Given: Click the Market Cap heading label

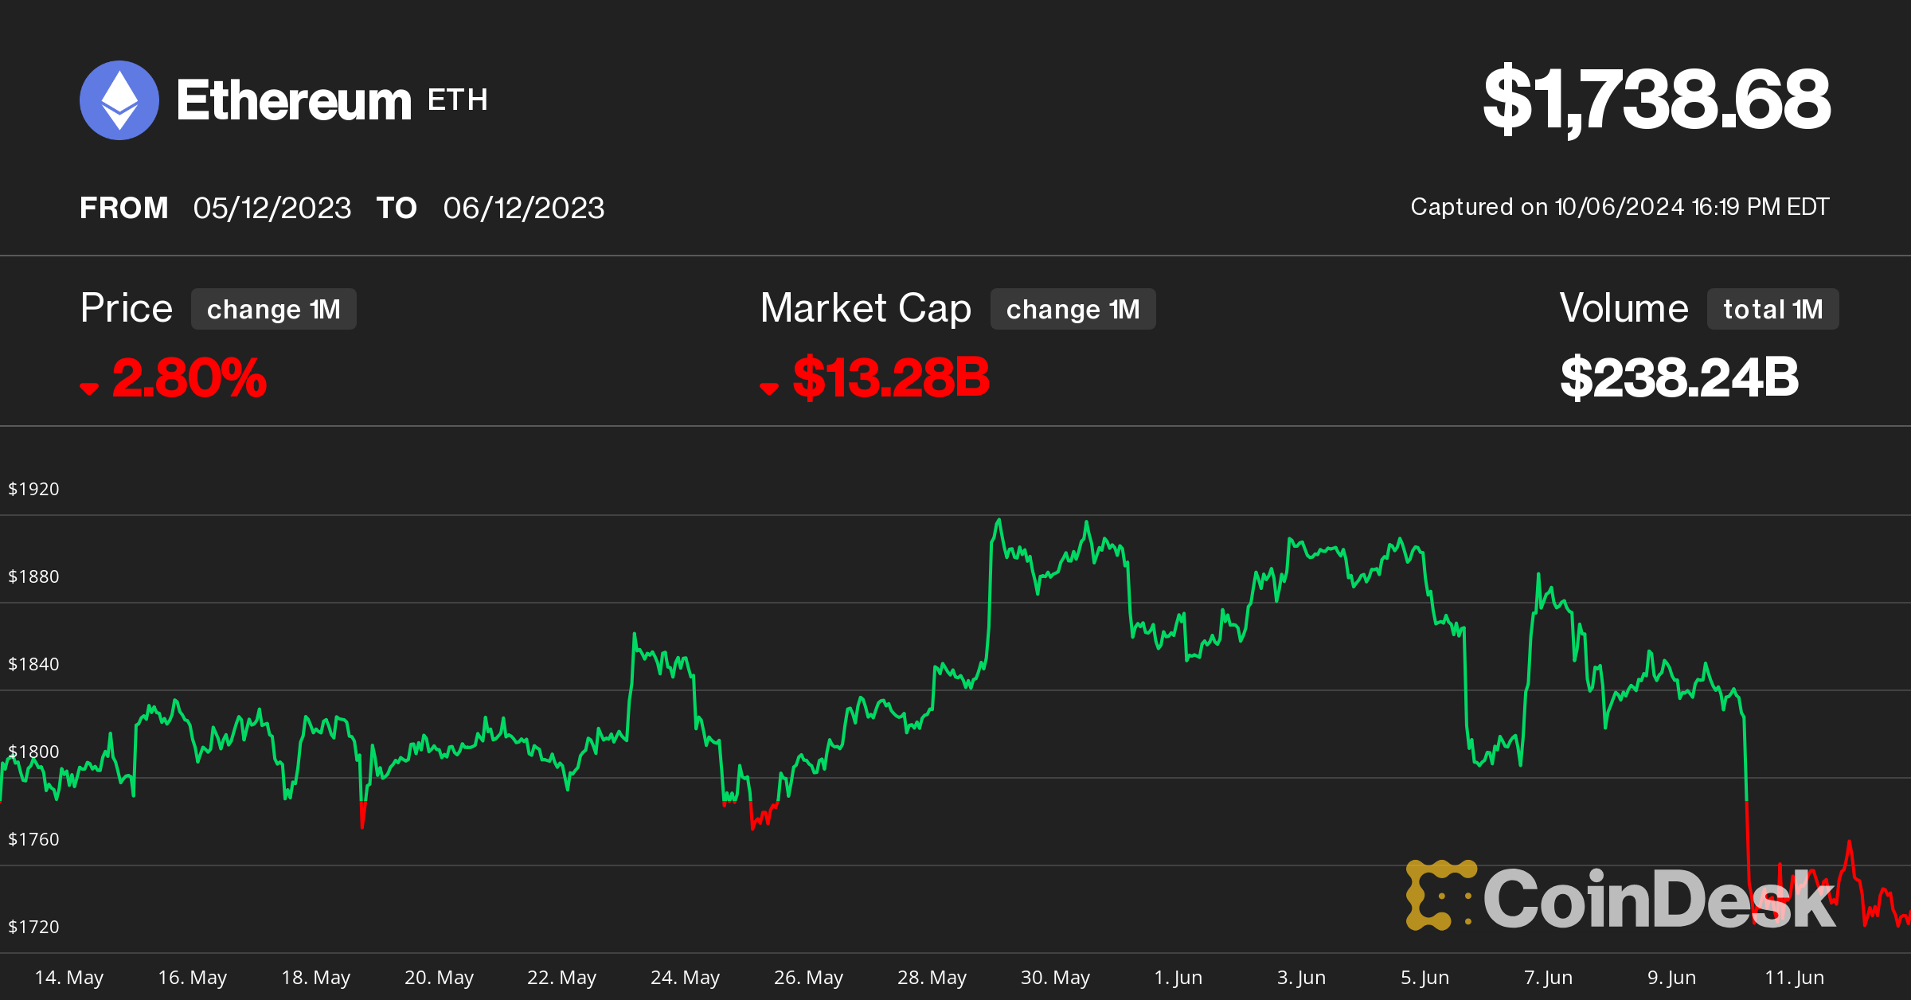Looking at the screenshot, I should tap(866, 309).
